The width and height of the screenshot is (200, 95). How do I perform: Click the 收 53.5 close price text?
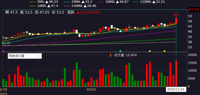tap(58, 12)
